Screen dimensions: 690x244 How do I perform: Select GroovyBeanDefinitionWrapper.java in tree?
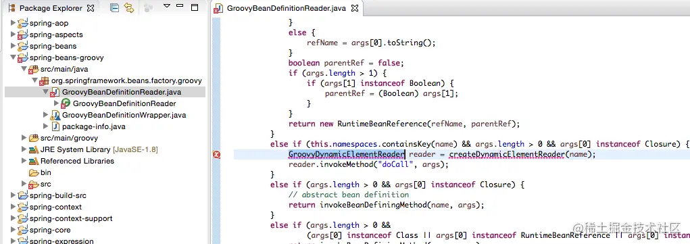124,115
